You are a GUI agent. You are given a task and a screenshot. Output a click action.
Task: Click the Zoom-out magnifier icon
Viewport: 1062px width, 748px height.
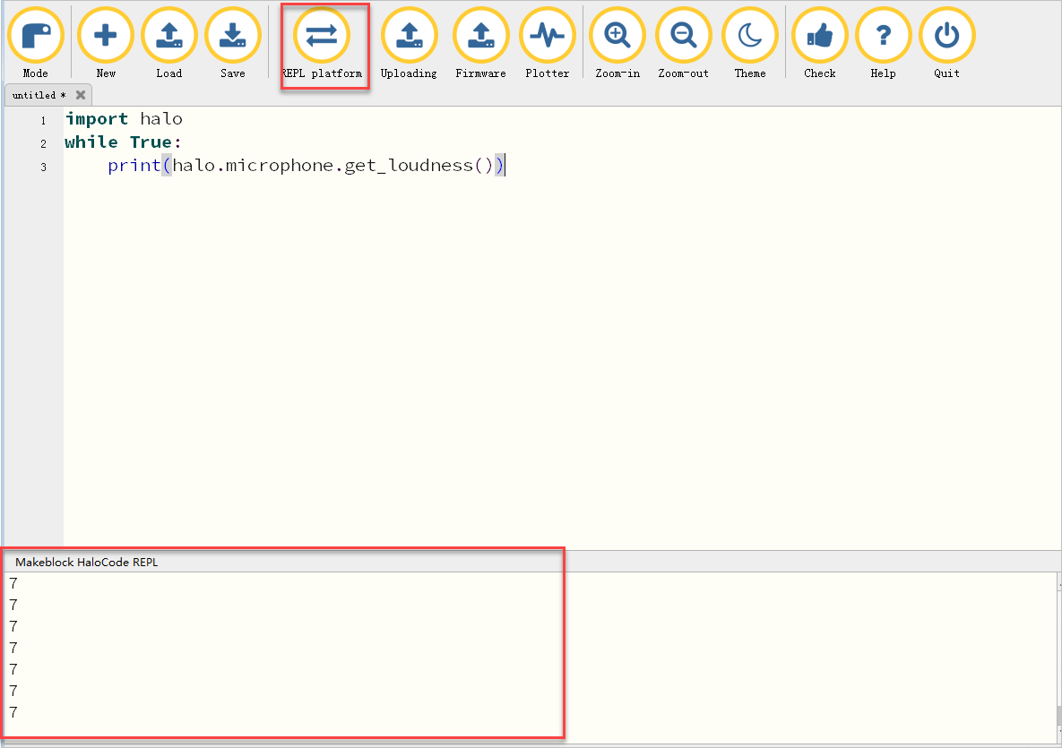(x=683, y=36)
